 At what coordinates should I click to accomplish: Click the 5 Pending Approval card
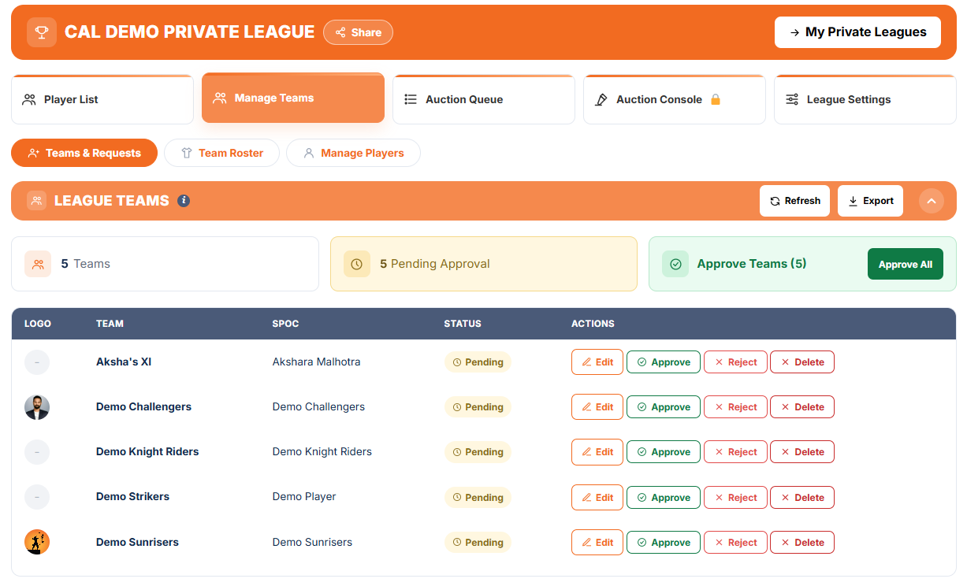coord(484,264)
